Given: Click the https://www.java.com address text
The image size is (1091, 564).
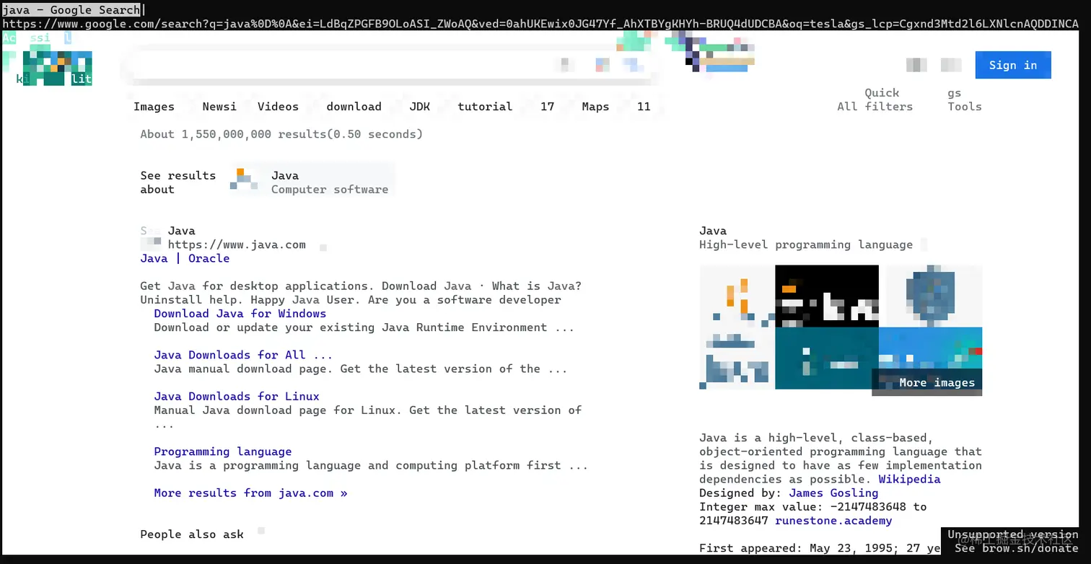Looking at the screenshot, I should point(237,244).
